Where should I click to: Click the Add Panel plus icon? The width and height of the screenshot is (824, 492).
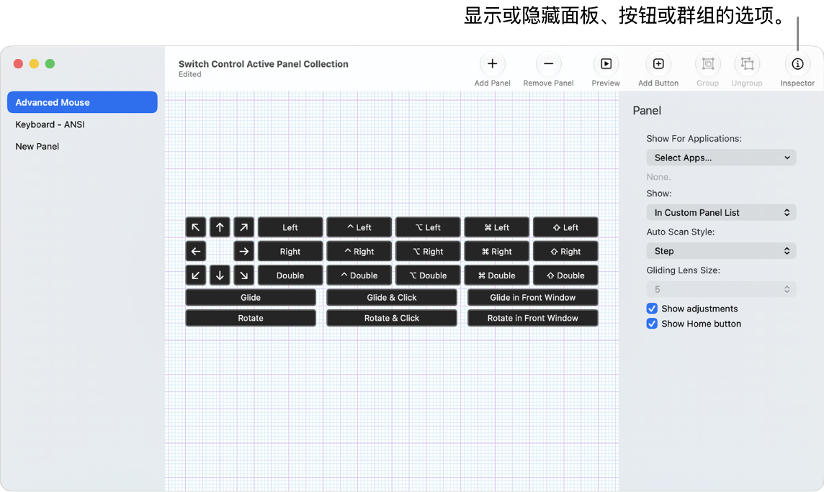pyautogui.click(x=492, y=64)
